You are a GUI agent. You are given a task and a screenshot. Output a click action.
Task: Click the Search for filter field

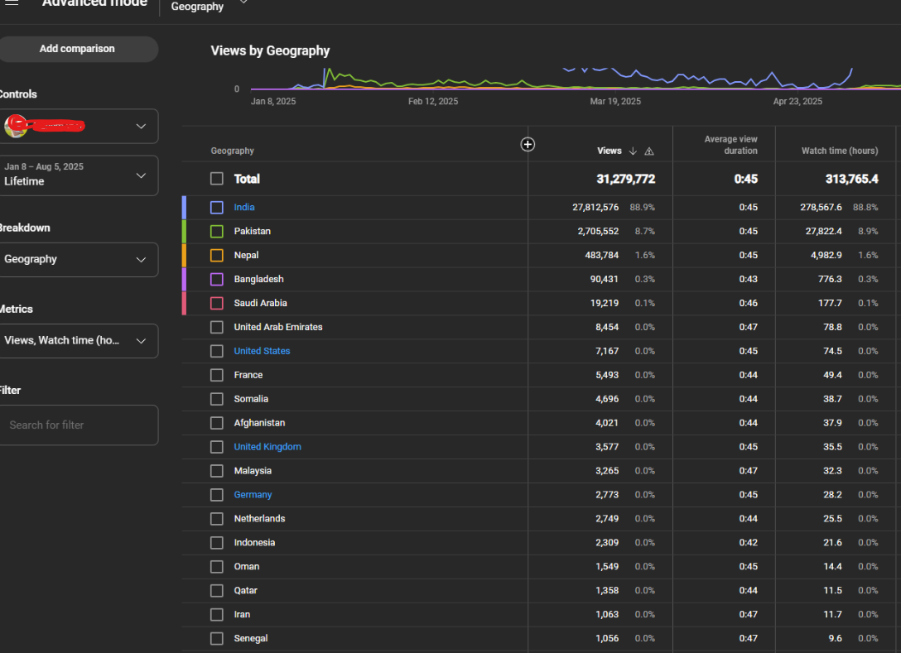[77, 425]
